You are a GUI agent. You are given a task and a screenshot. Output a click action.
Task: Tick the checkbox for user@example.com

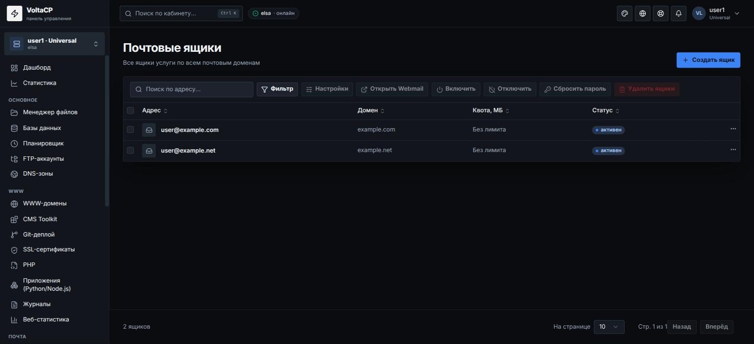(130, 130)
